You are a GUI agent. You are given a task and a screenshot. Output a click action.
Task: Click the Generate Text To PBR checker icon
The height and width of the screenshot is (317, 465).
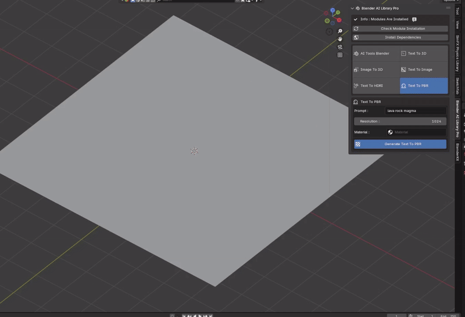tap(358, 145)
